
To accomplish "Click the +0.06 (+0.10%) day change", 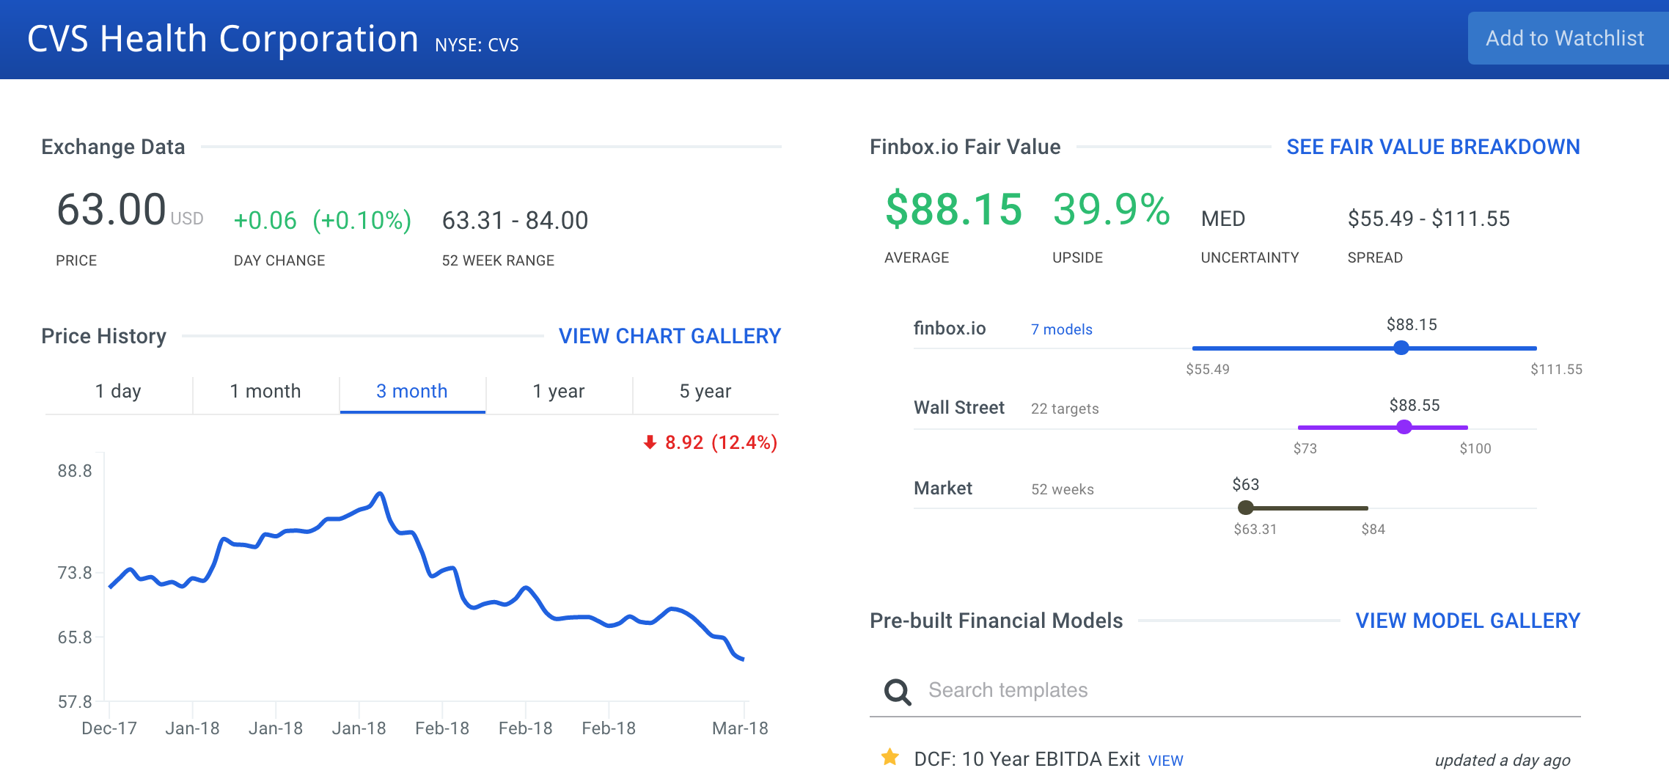I will (x=323, y=220).
